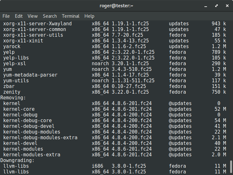233x175 pixels.
Task: Maximize the terminal window
Action: [216, 6]
